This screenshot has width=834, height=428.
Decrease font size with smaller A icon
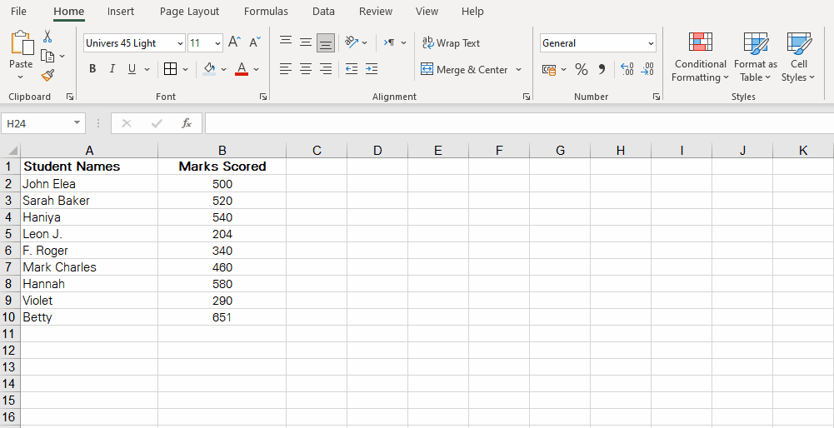tap(255, 42)
